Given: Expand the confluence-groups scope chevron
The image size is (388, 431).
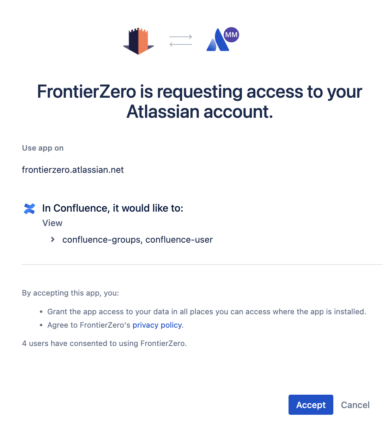Looking at the screenshot, I should point(53,239).
